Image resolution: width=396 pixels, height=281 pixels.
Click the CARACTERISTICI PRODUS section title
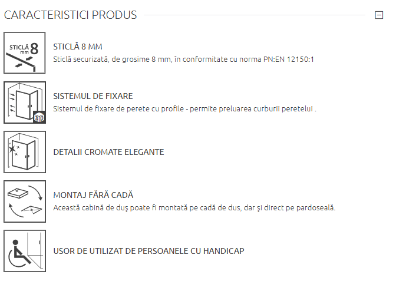pyautogui.click(x=71, y=15)
